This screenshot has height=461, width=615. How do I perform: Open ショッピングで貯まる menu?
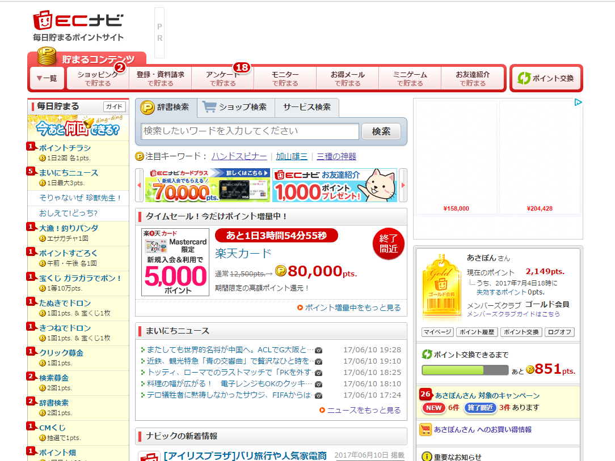[98, 78]
